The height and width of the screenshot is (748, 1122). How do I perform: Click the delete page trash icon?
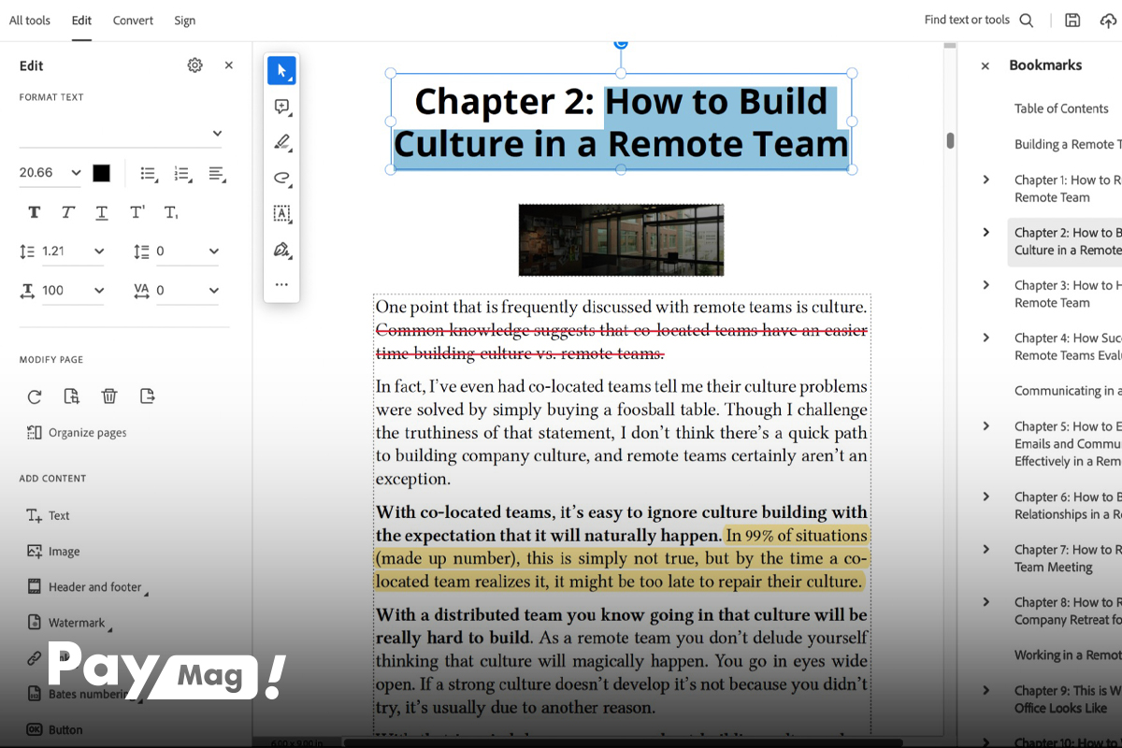point(109,396)
